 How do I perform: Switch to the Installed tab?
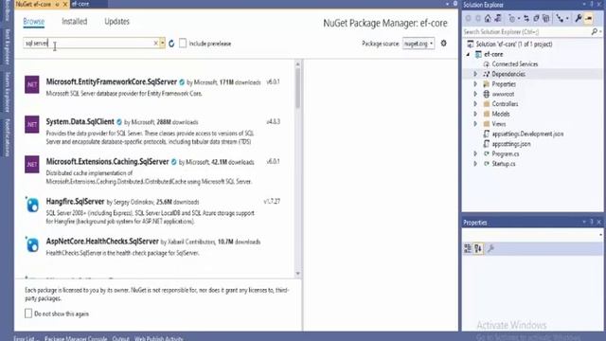pyautogui.click(x=74, y=22)
